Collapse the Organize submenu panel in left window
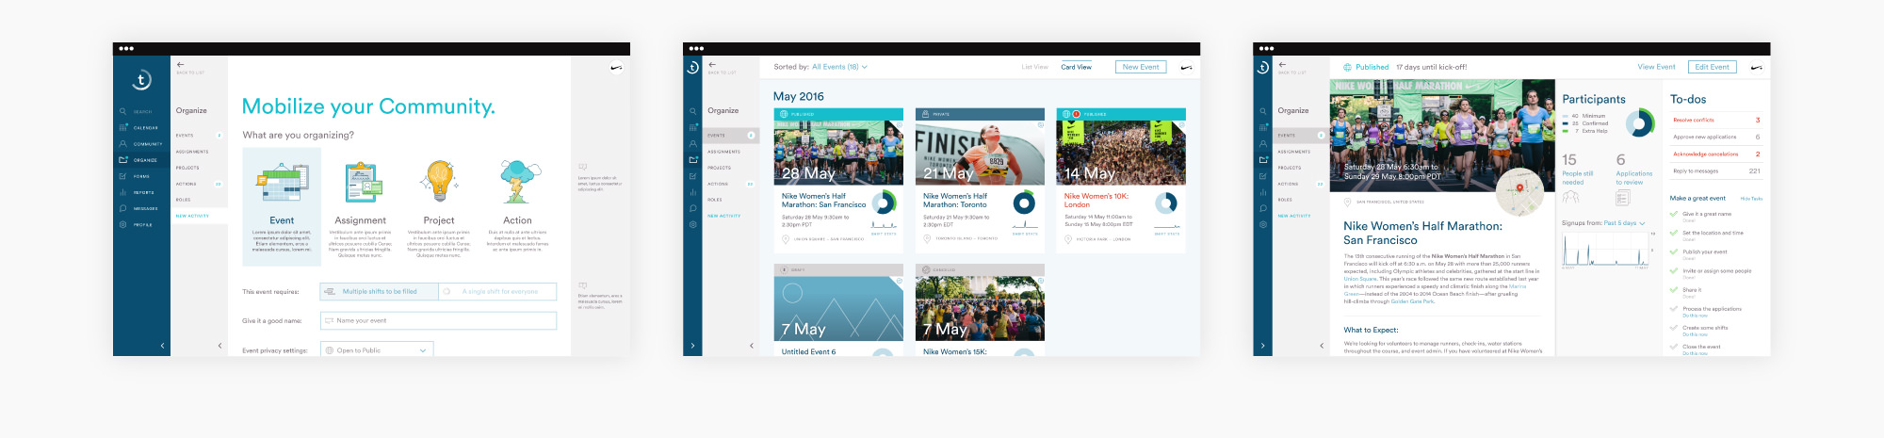 [x=220, y=346]
